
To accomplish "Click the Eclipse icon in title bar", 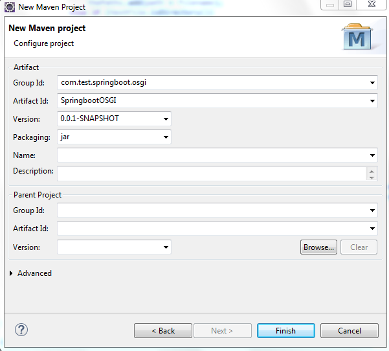I will point(10,7).
